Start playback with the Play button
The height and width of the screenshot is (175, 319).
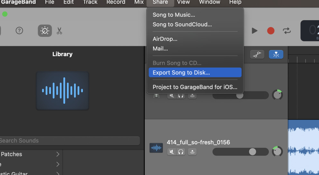click(254, 31)
